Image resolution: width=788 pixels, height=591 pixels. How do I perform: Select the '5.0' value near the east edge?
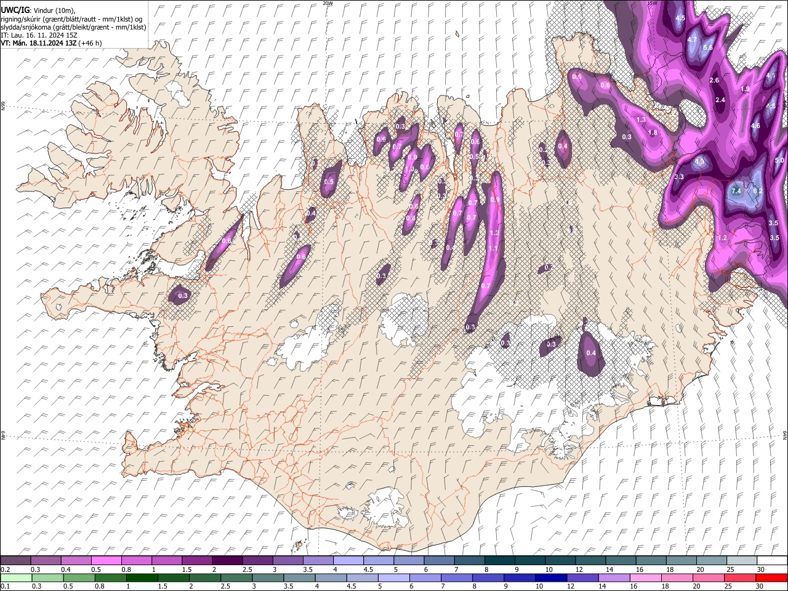(779, 160)
